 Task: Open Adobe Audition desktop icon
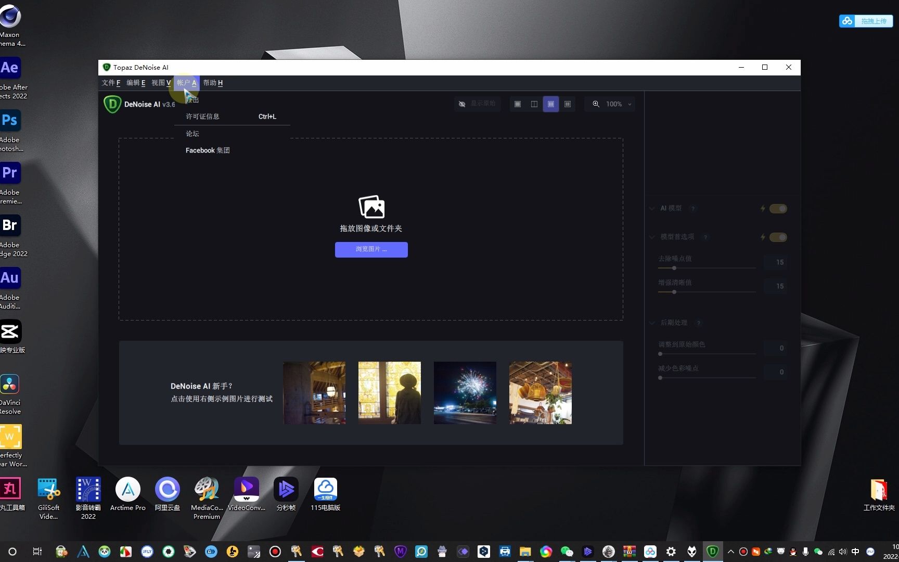pyautogui.click(x=10, y=287)
